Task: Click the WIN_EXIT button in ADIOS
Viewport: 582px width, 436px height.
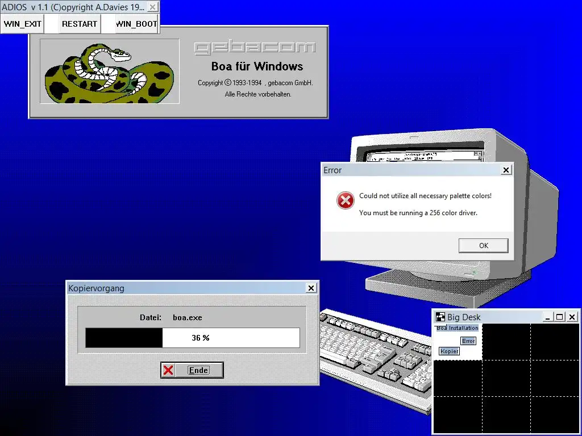Action: (22, 24)
